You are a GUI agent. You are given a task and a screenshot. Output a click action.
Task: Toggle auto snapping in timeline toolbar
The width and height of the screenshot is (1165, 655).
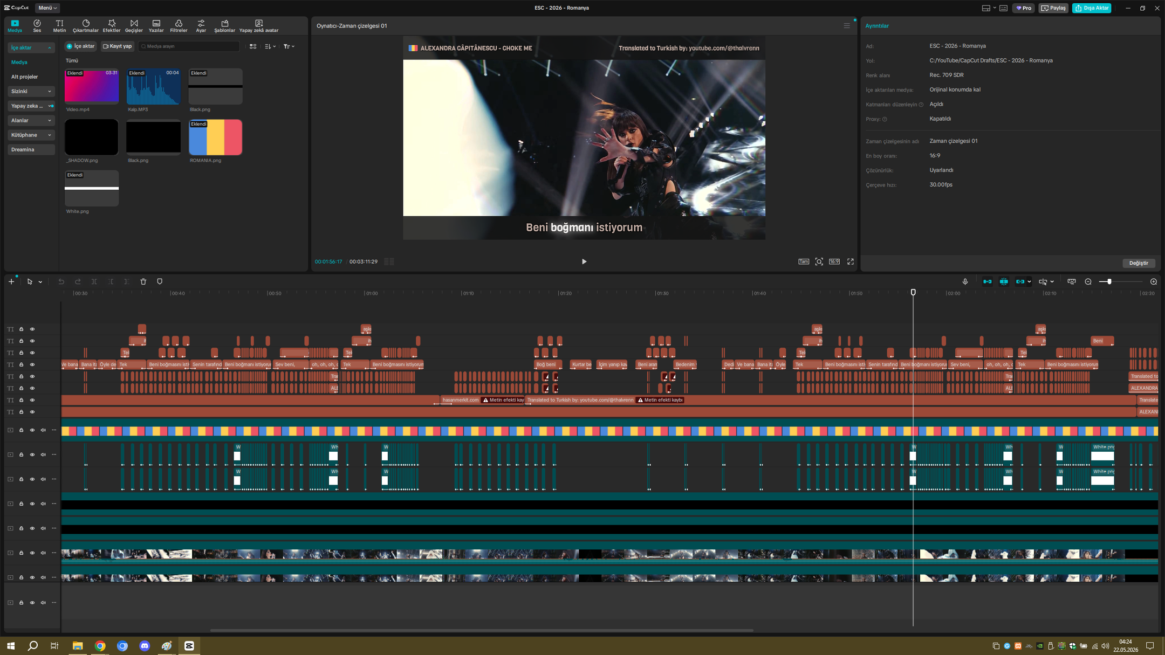click(1004, 281)
